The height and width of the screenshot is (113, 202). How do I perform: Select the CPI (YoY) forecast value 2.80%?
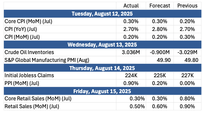coord(160,29)
